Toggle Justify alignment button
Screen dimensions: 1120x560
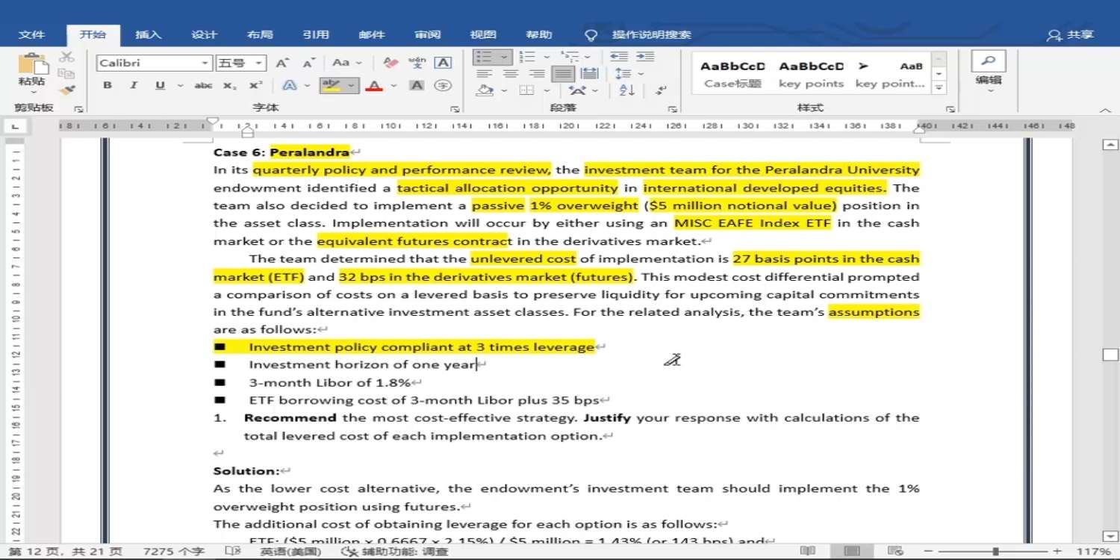(564, 74)
